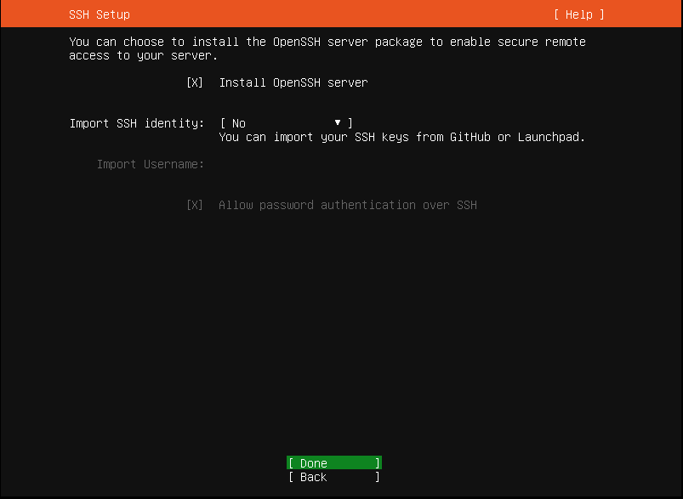Select the No value in identity selector
Screen dimensions: 683x499
click(239, 123)
